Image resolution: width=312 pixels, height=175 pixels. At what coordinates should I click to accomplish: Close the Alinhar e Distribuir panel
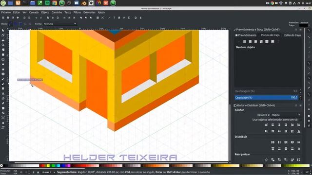click(300, 105)
